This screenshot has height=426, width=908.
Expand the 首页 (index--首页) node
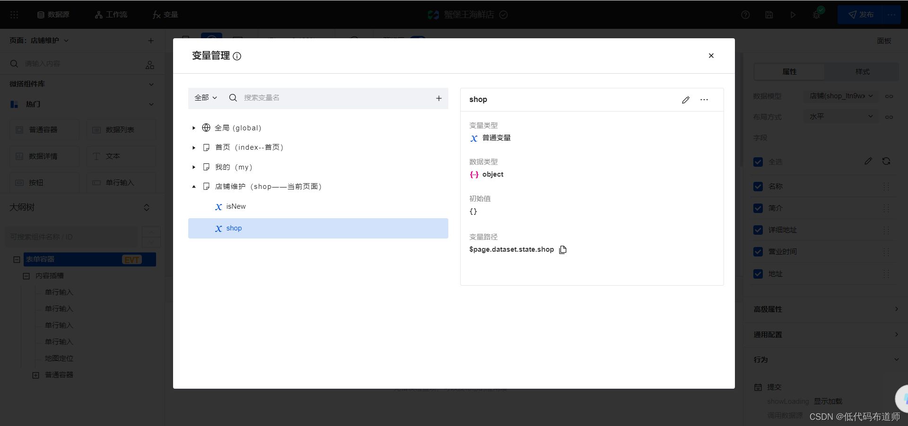(194, 148)
